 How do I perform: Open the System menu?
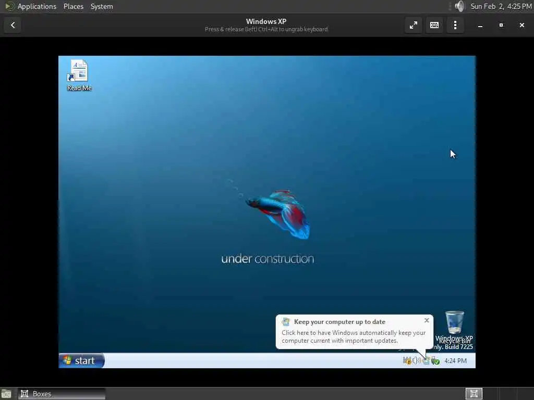[x=102, y=6]
